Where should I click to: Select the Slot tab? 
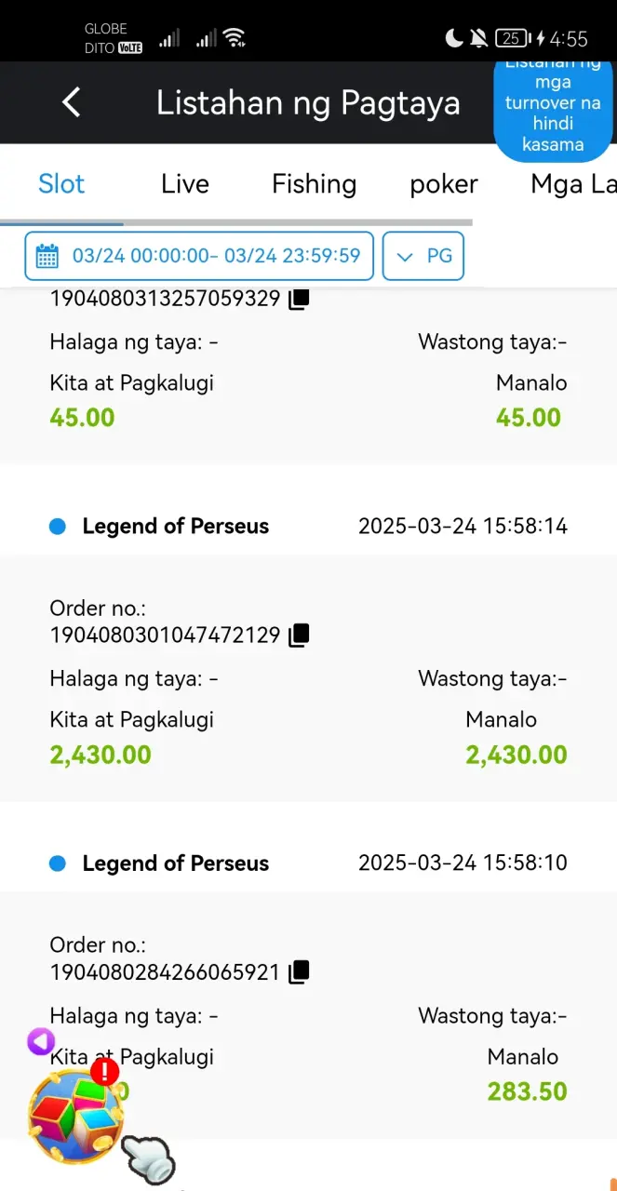tap(61, 184)
